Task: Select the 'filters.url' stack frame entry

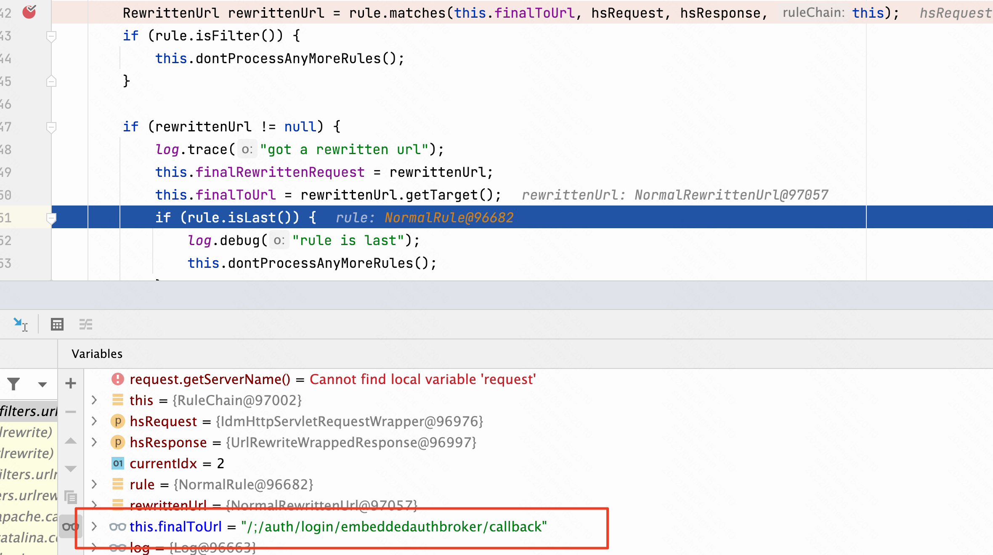Action: [x=29, y=411]
